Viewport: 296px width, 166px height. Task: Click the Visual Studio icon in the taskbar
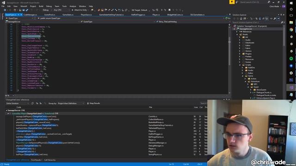pos(291,88)
